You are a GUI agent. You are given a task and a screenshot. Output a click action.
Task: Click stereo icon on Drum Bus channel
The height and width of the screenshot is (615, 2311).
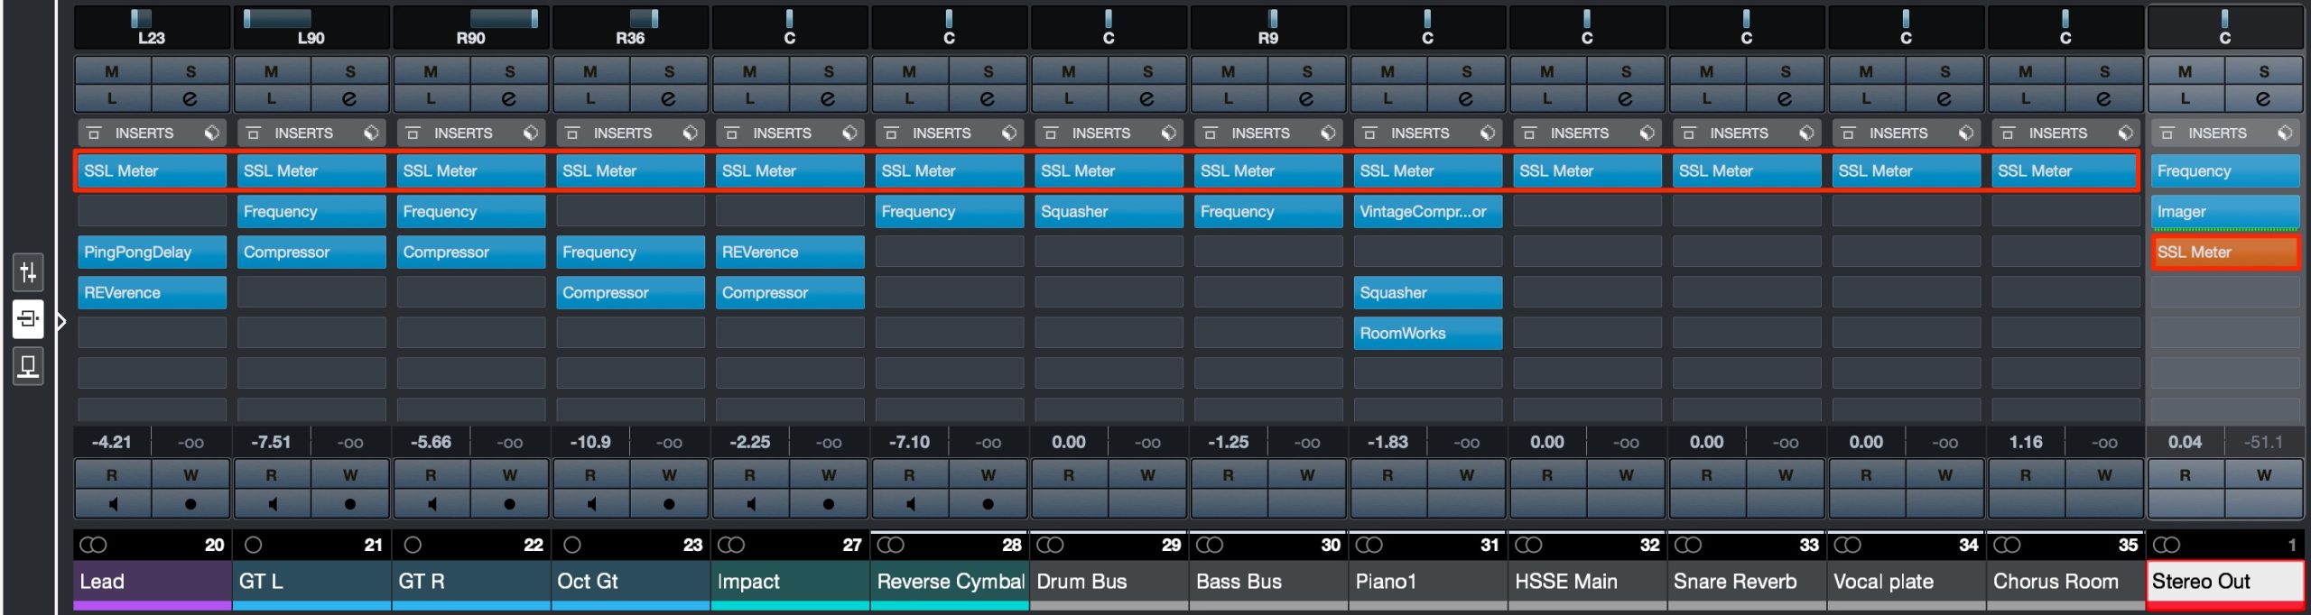point(1050,545)
